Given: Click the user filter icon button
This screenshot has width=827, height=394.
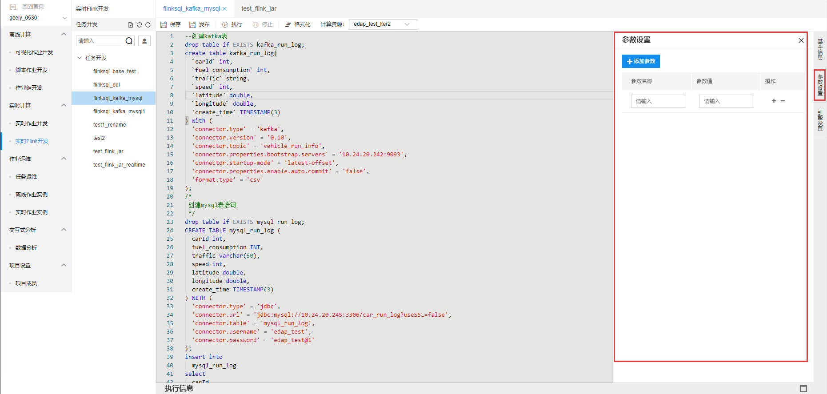Looking at the screenshot, I should [144, 41].
